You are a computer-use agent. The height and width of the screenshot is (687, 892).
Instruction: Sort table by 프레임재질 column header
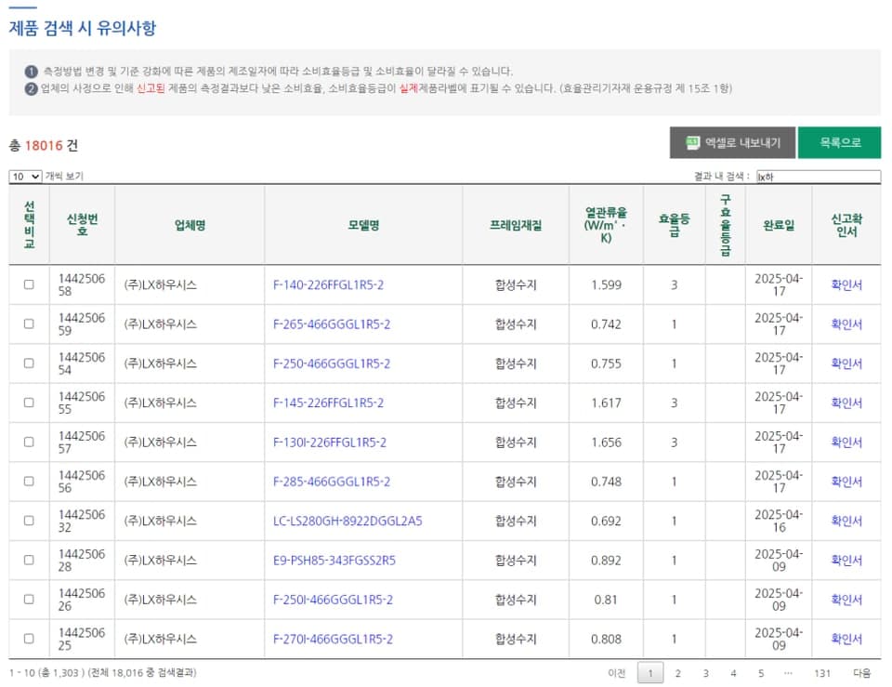(516, 225)
